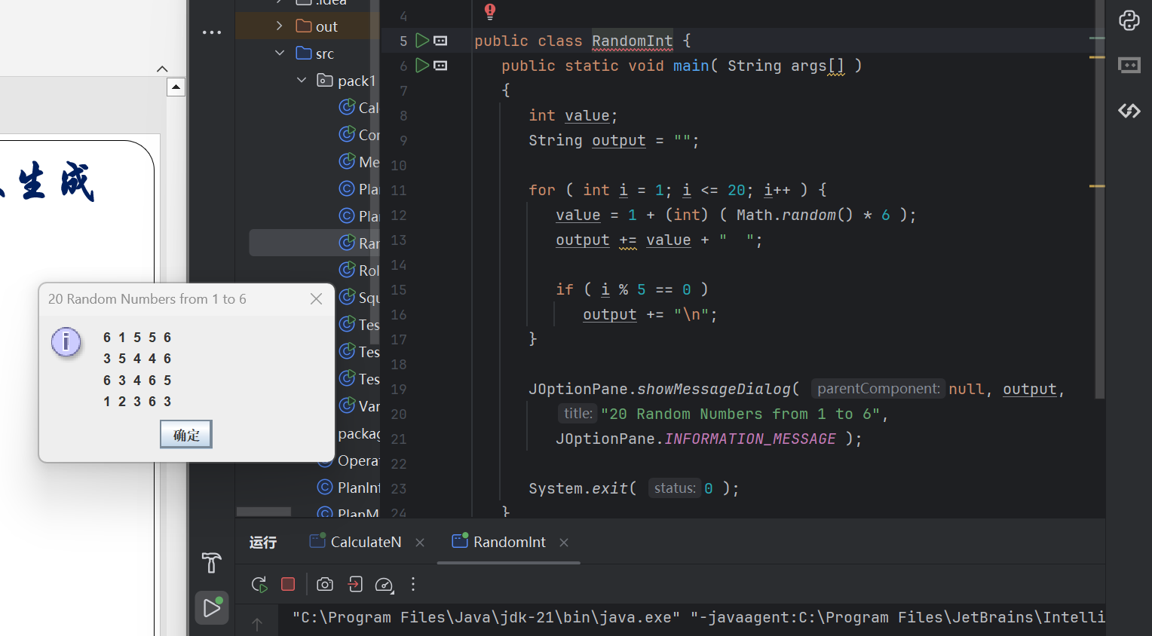
Task: Click the exit/restore layout icon in run toolbar
Action: coord(355,584)
